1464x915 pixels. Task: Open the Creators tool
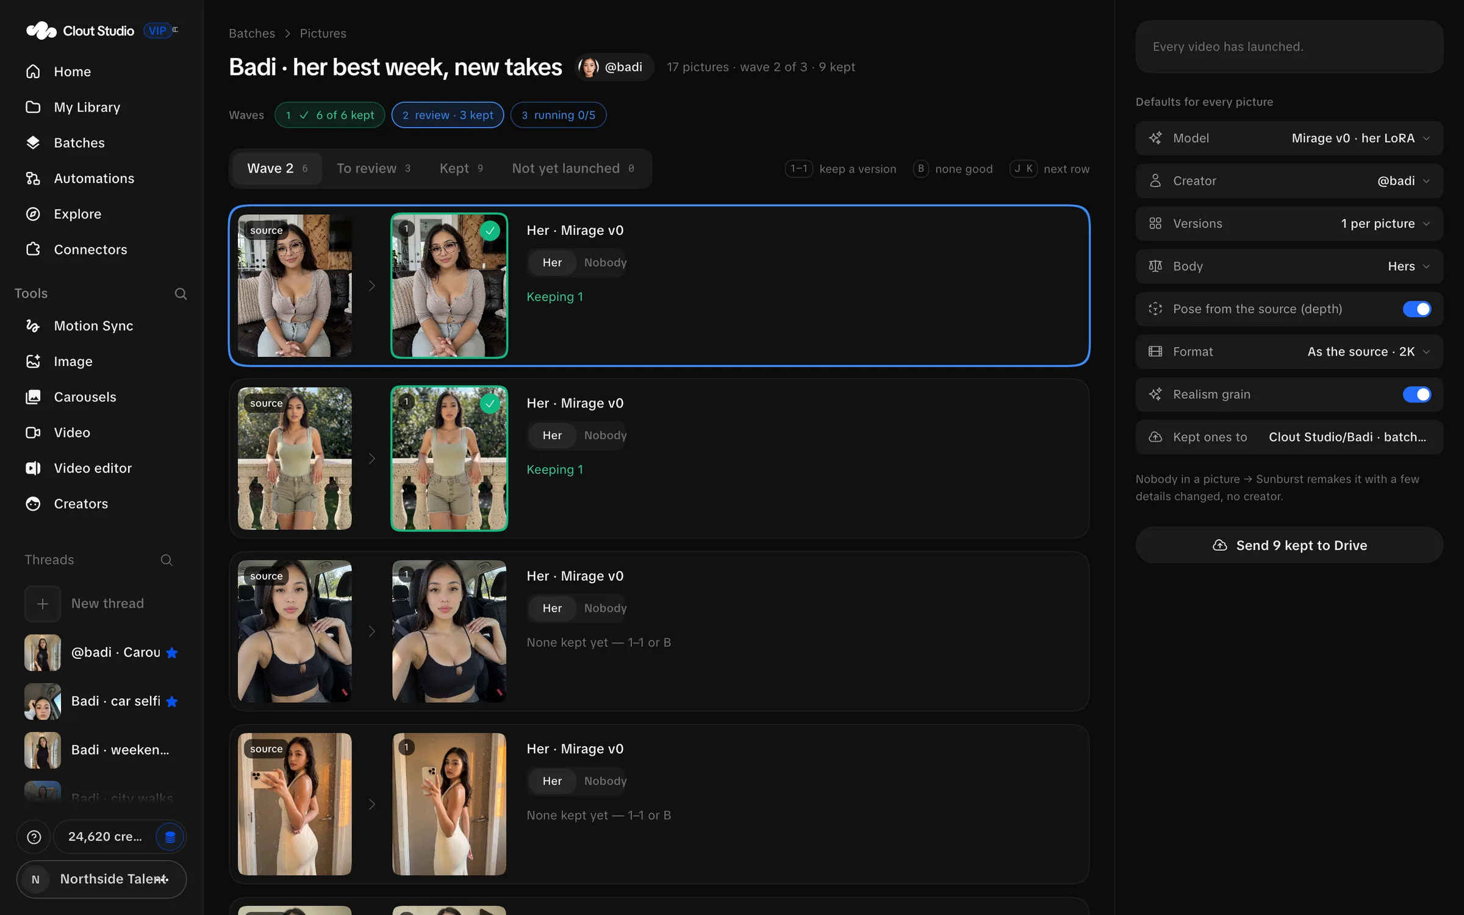pyautogui.click(x=101, y=504)
